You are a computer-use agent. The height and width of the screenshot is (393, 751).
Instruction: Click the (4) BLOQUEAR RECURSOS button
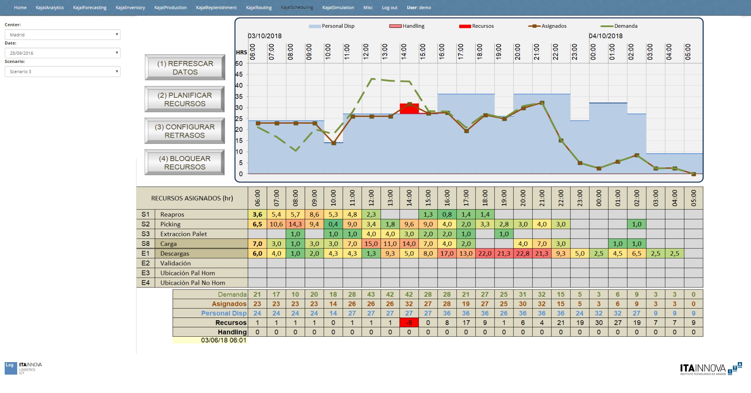tap(185, 163)
